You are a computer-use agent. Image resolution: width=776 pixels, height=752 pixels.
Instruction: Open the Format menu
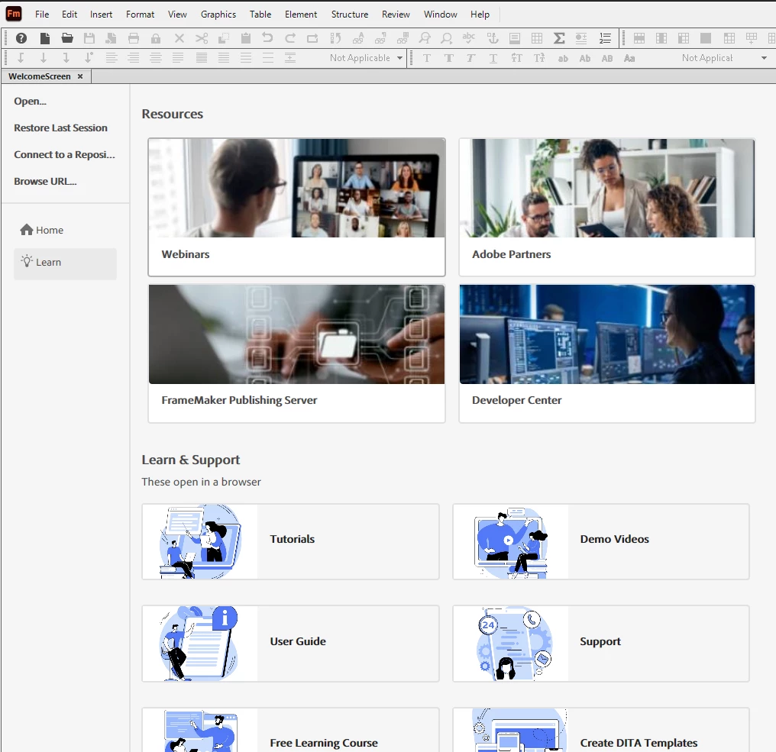click(140, 15)
